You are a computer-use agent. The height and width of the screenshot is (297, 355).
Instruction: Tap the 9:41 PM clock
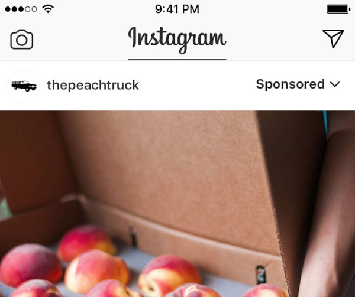(177, 9)
